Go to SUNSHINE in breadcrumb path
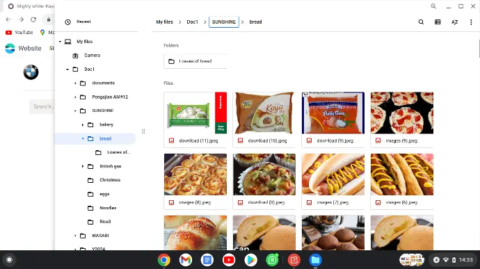Screen dimensions: 480x269 (x=224, y=22)
